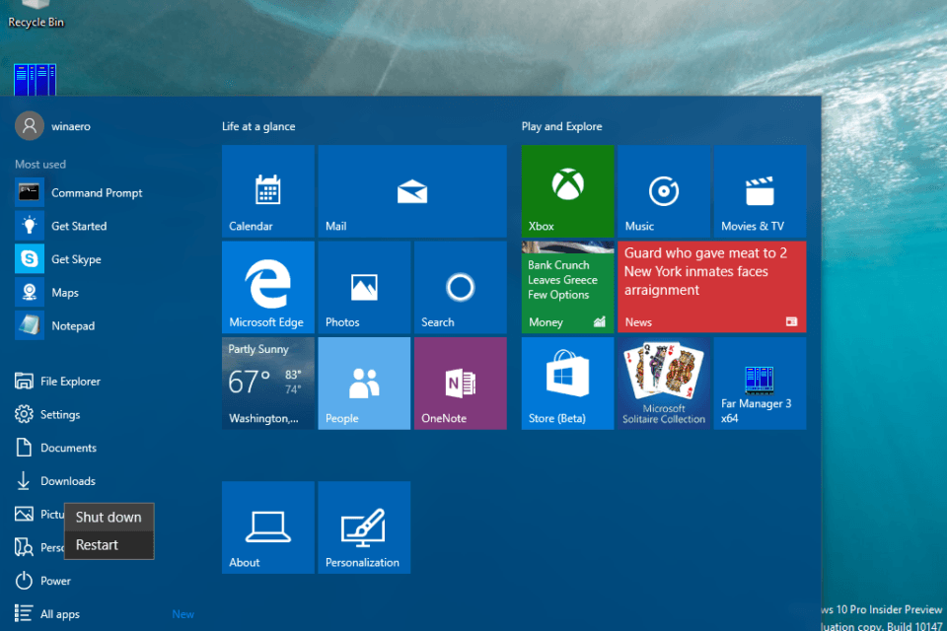Viewport: 947px width, 631px height.
Task: Open the Microsoft Solitaire Collection tile
Action: coord(663,383)
